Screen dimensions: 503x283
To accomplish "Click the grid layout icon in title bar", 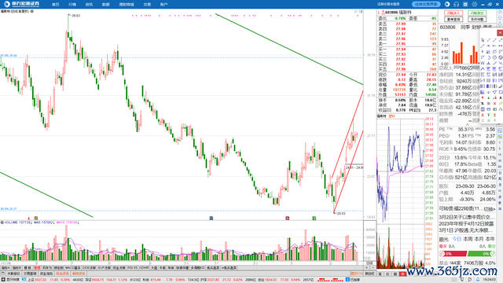I will pyautogui.click(x=465, y=4).
